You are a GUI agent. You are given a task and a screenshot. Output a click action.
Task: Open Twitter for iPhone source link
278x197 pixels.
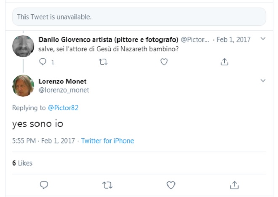pos(107,141)
